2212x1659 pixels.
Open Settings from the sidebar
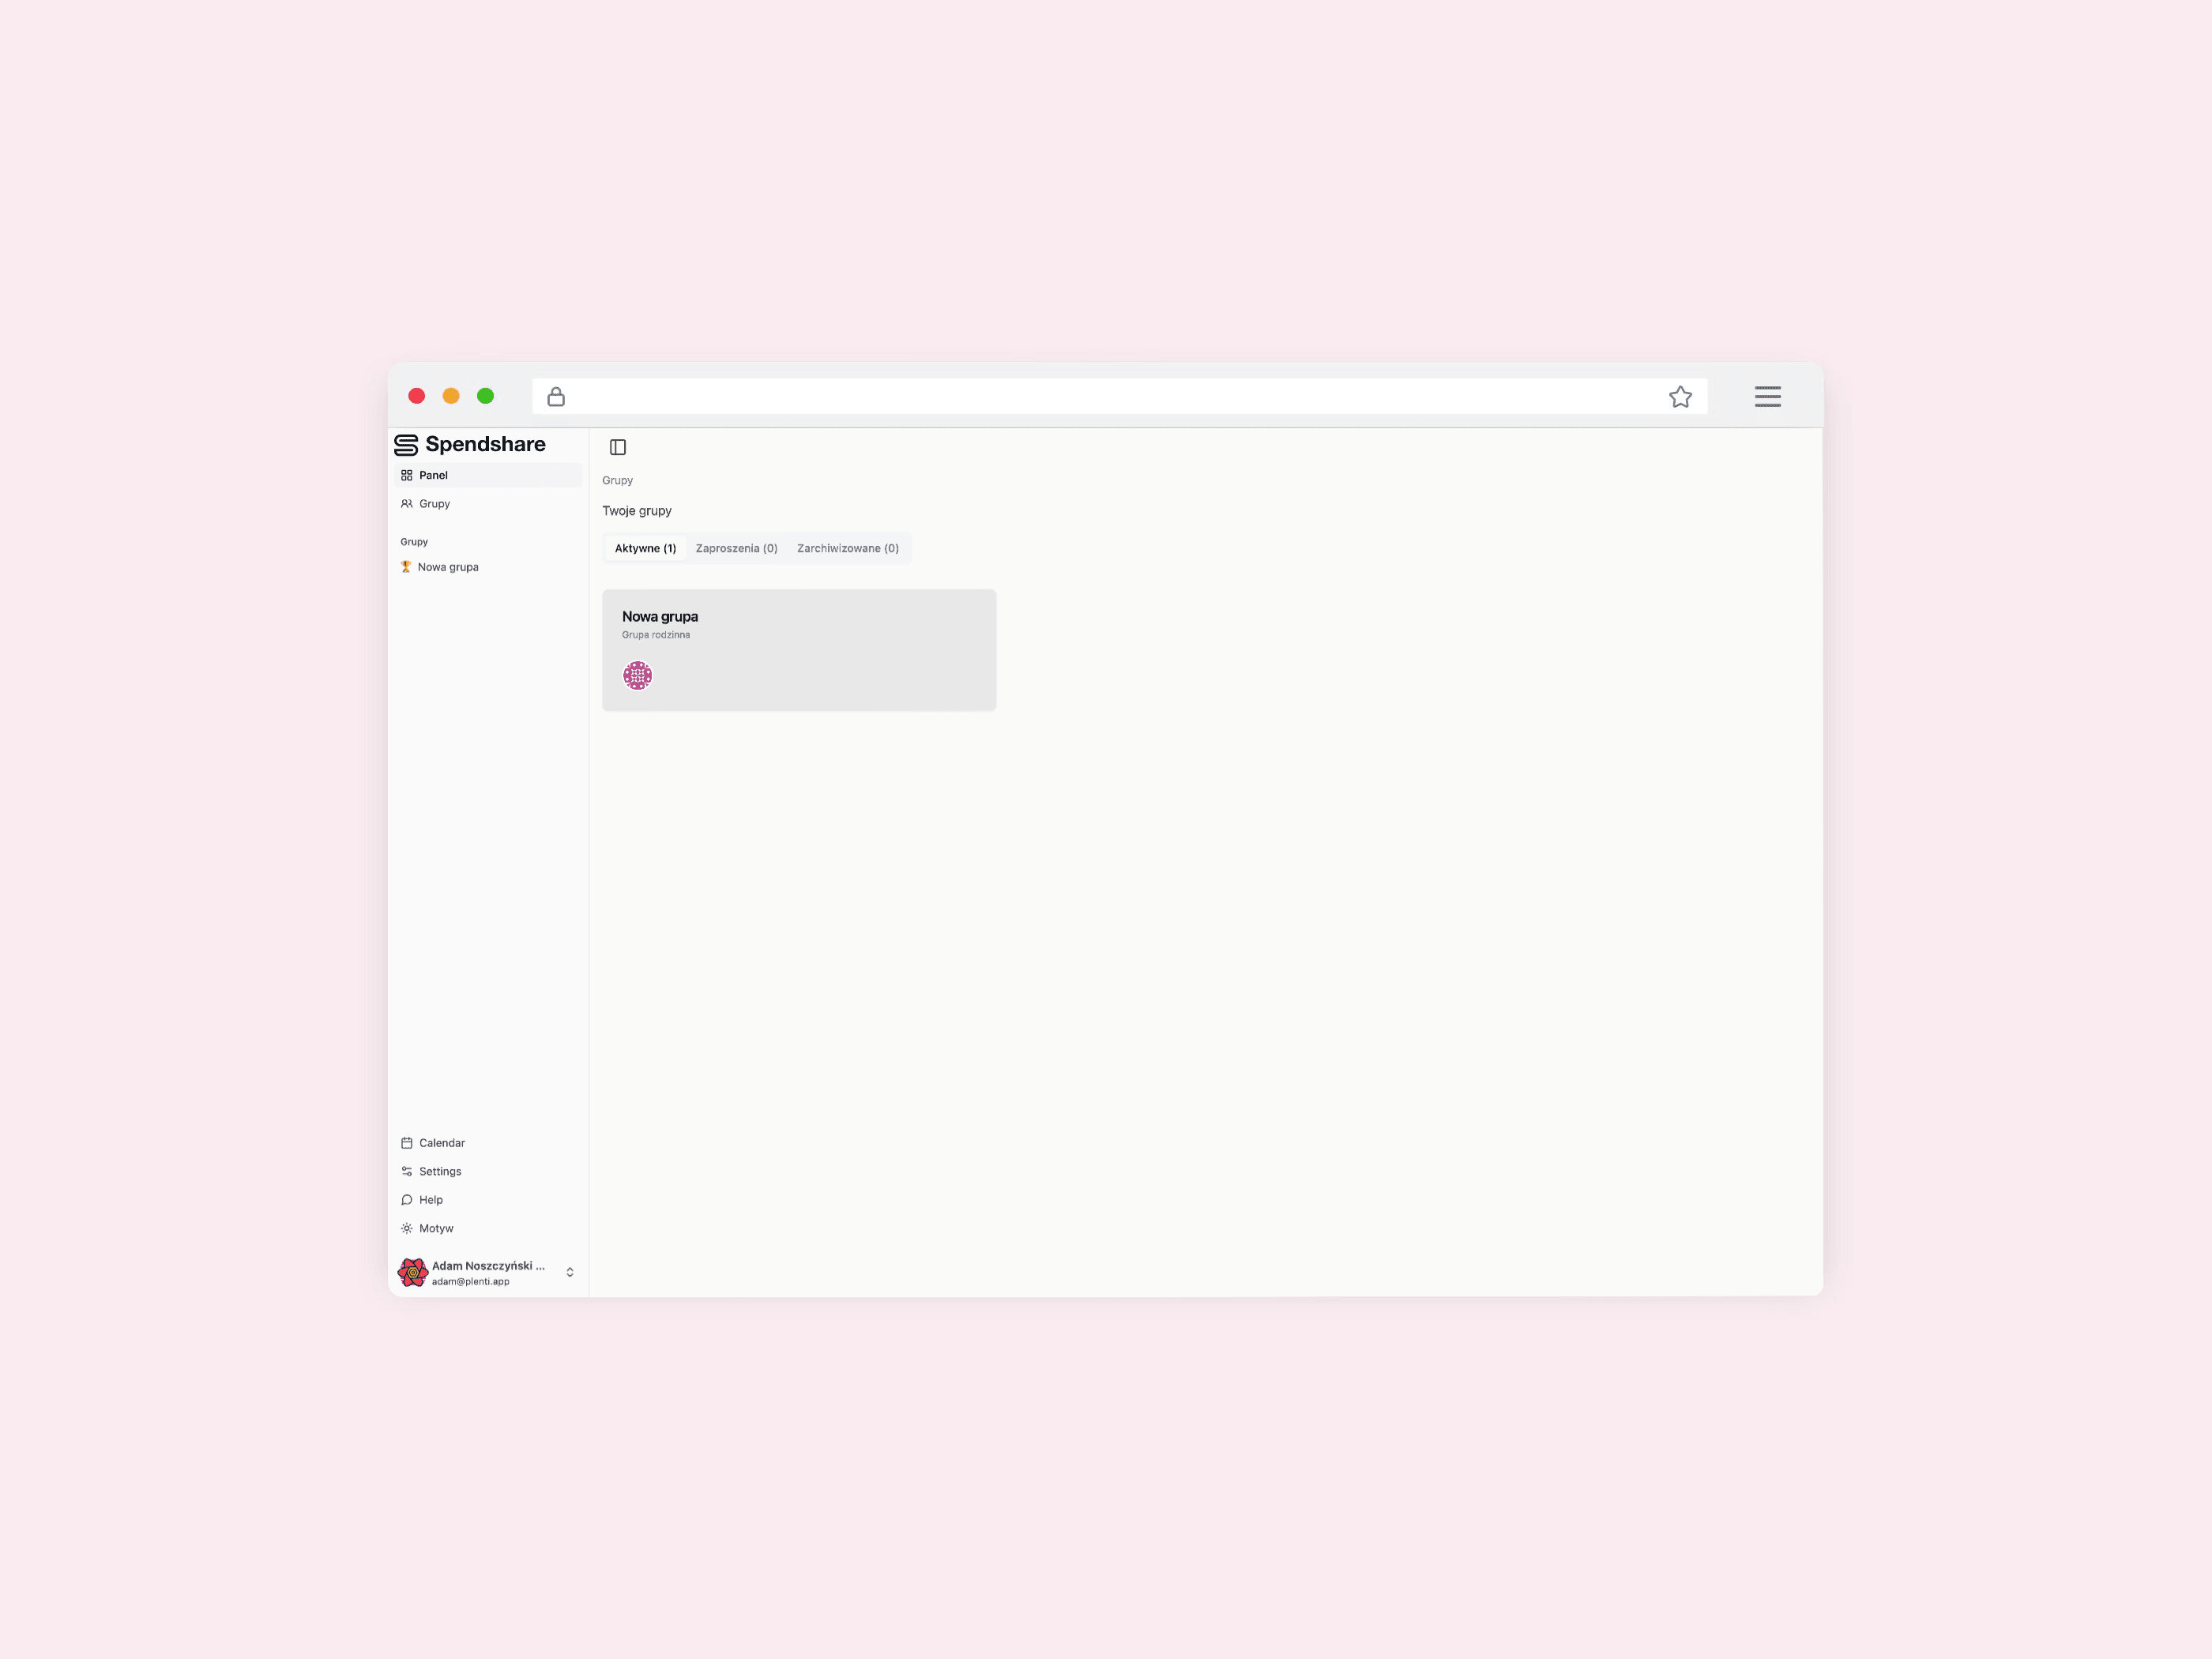point(488,1171)
